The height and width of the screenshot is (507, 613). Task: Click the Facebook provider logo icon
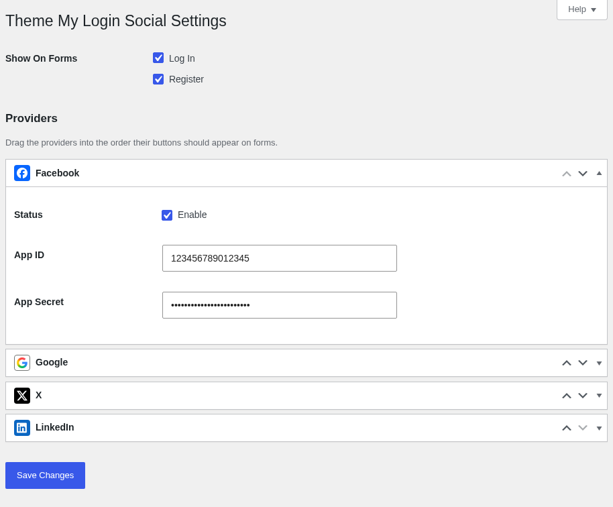(x=22, y=173)
